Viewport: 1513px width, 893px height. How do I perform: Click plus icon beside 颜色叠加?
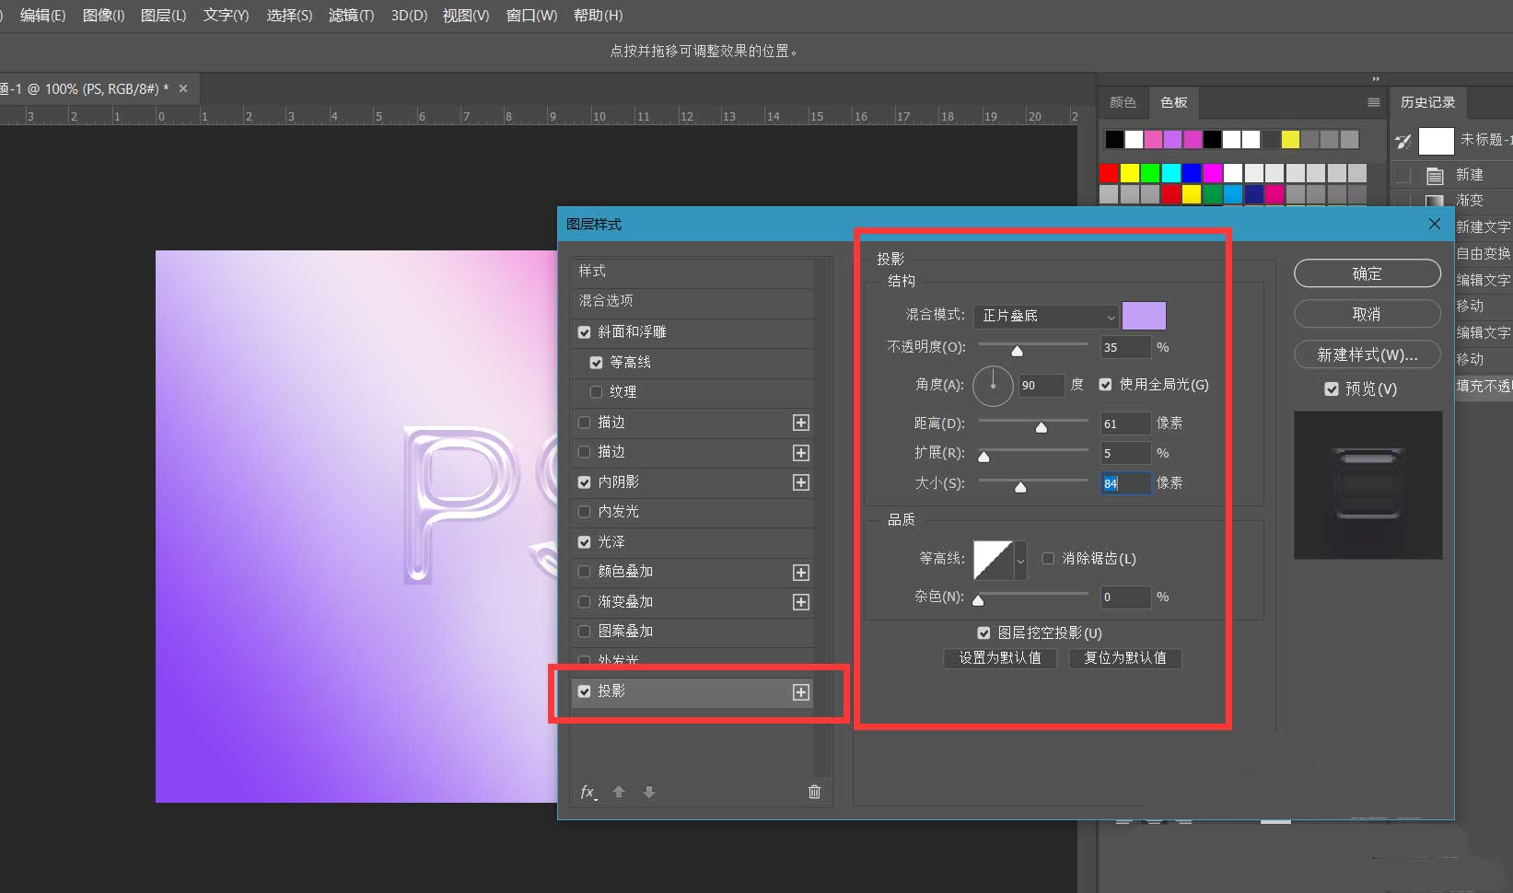click(801, 573)
